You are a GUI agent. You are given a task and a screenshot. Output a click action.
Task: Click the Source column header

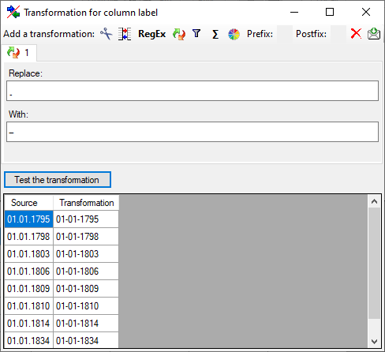tap(29, 203)
